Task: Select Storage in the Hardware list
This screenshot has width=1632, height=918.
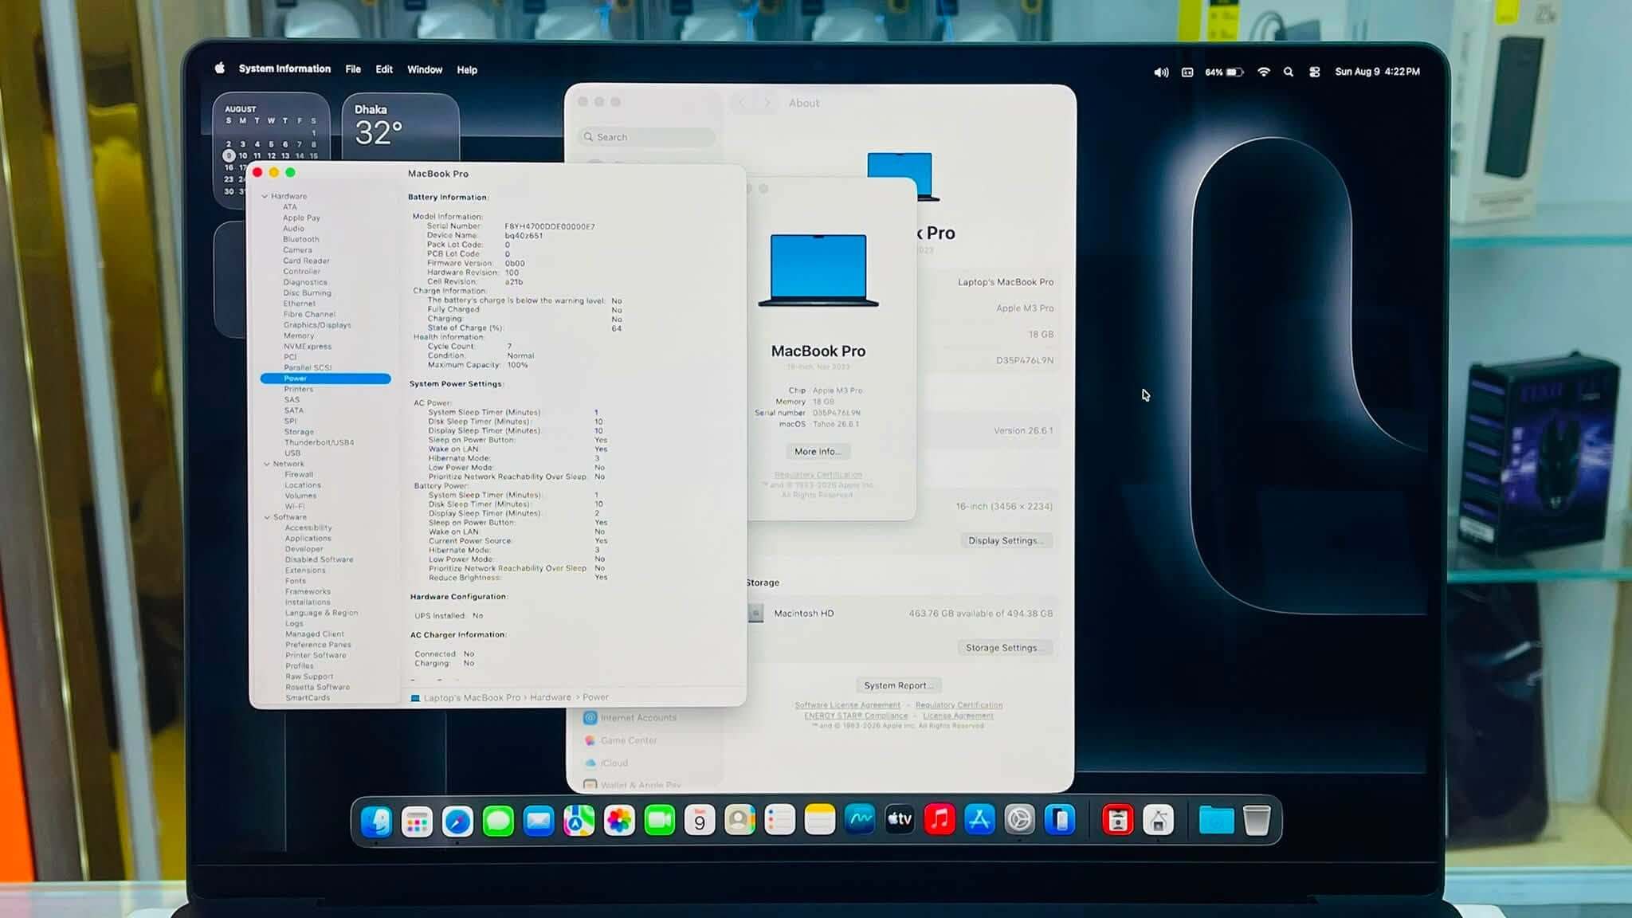Action: pyautogui.click(x=299, y=432)
